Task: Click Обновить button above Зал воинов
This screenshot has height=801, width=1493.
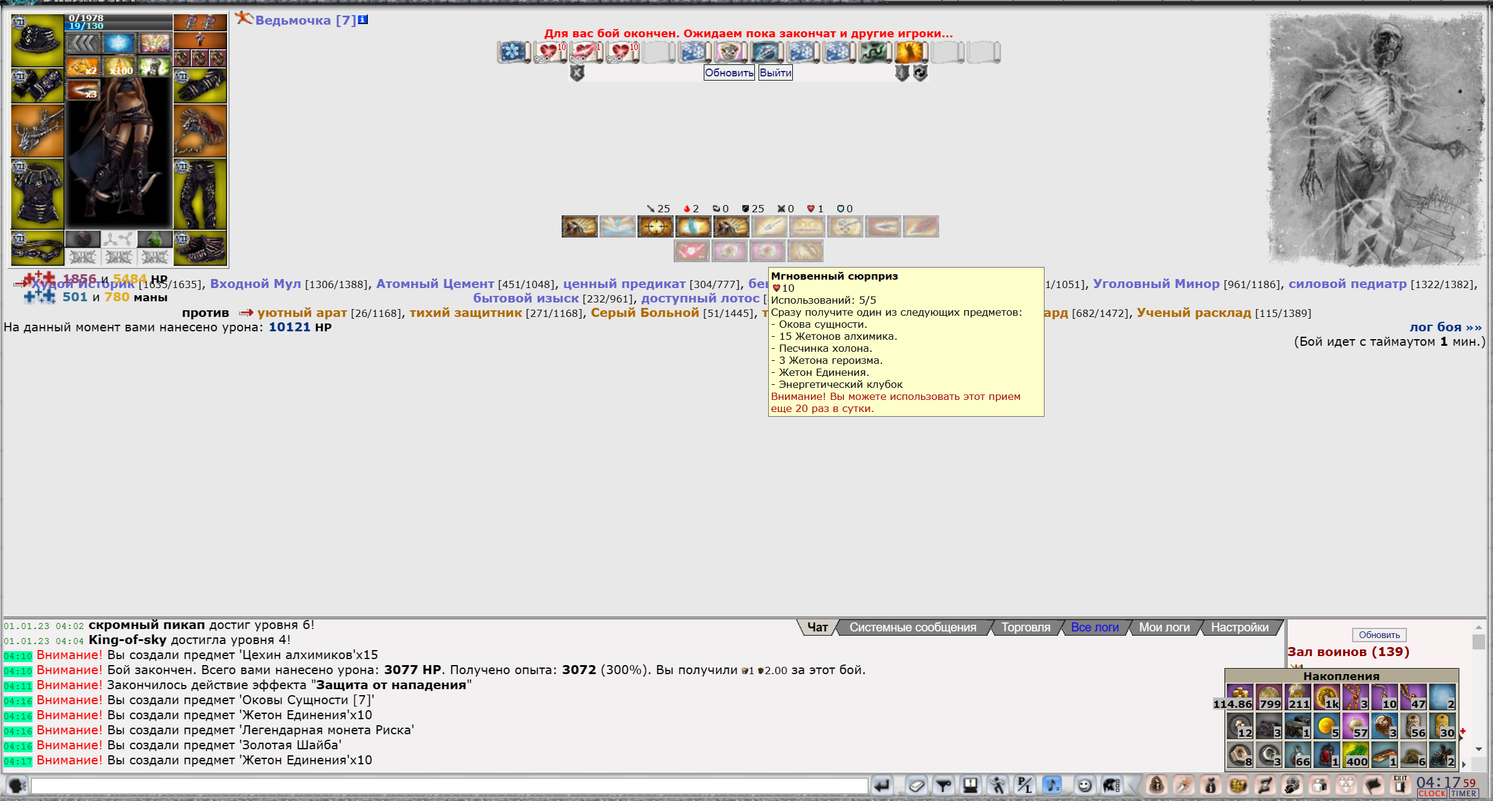Action: pyautogui.click(x=1379, y=635)
